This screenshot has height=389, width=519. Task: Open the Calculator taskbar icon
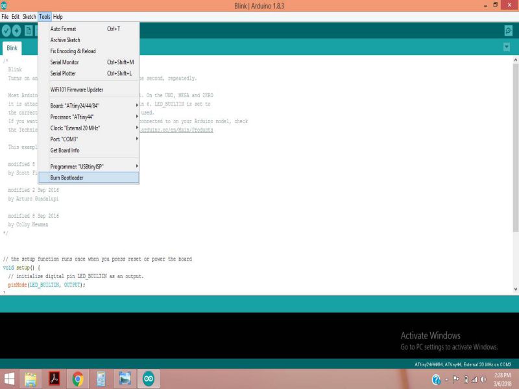101,379
